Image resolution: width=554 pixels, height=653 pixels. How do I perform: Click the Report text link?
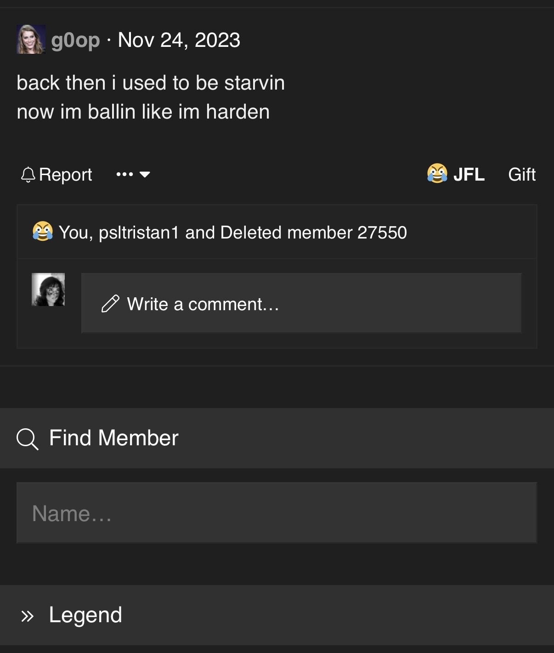66,175
